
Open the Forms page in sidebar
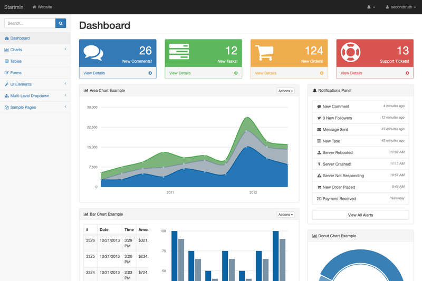pyautogui.click(x=35, y=73)
